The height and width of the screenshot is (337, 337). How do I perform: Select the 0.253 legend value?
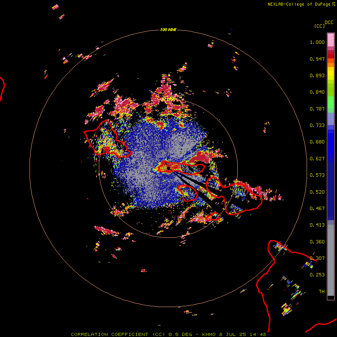click(317, 275)
